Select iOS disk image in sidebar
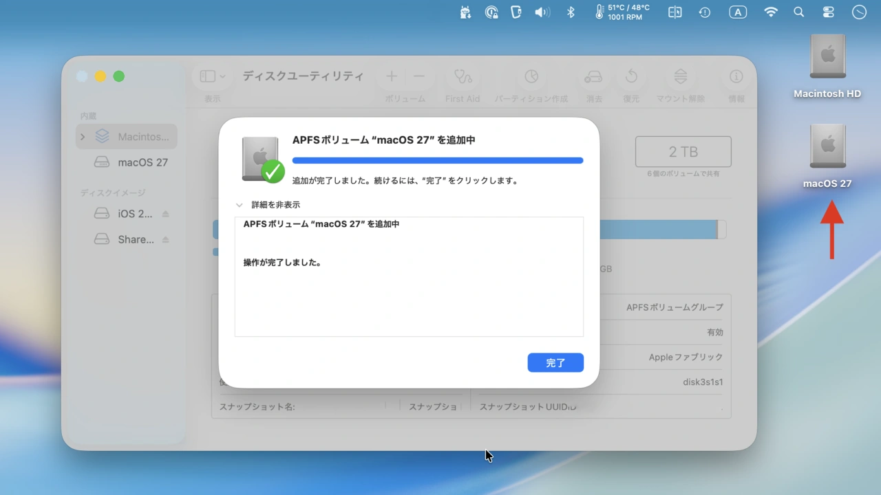The width and height of the screenshot is (881, 495). [124, 214]
